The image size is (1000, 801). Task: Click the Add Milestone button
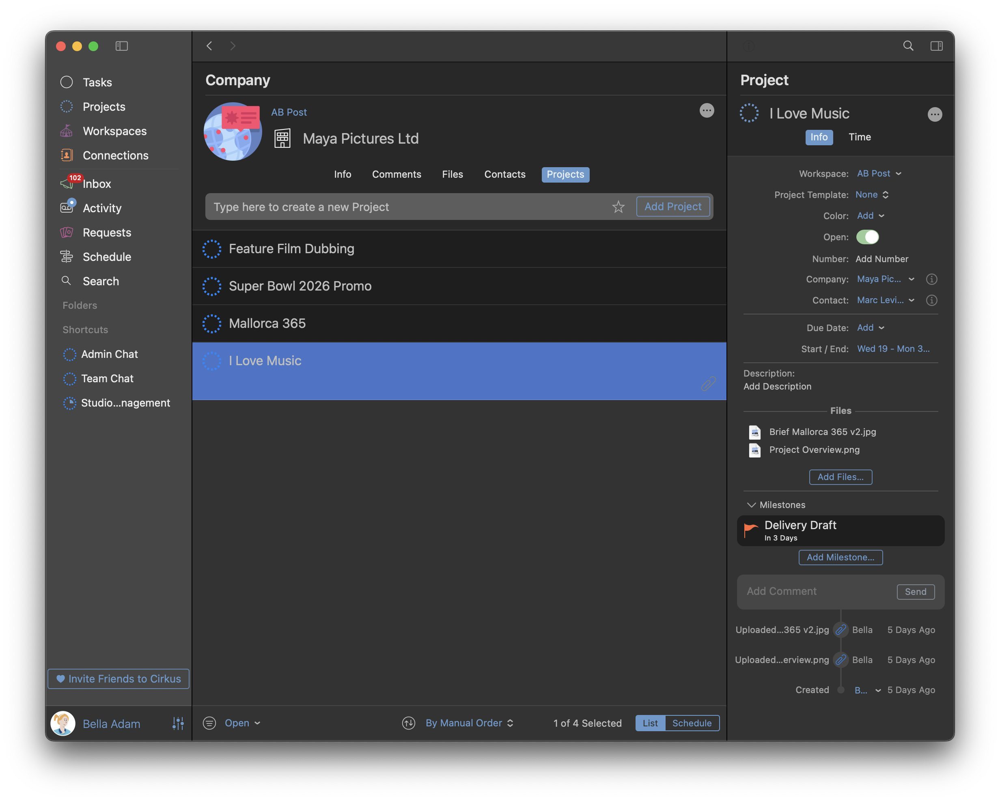click(x=840, y=557)
